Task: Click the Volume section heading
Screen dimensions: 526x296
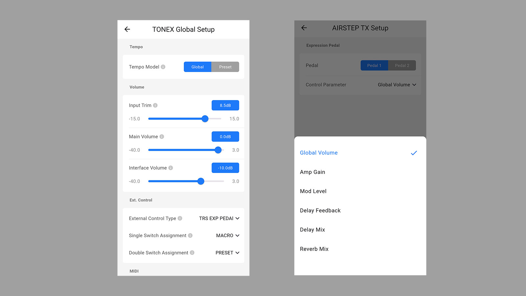Action: [x=137, y=87]
